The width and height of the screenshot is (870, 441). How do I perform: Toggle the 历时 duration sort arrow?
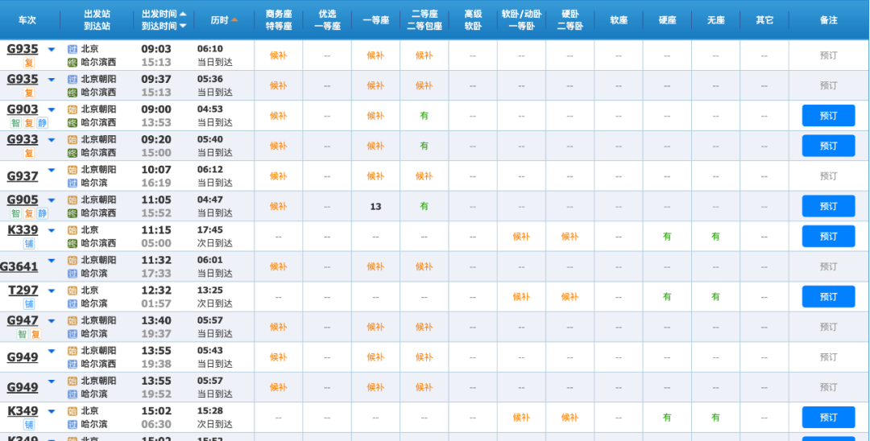[x=234, y=19]
